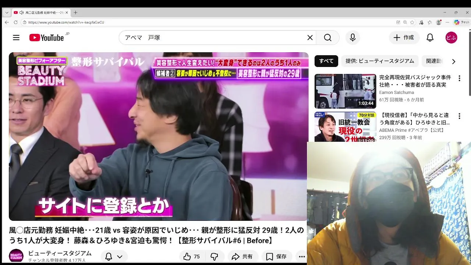Viewport: 471px width, 265px height.
Task: Go back with browser back arrow
Action: click(x=7, y=22)
